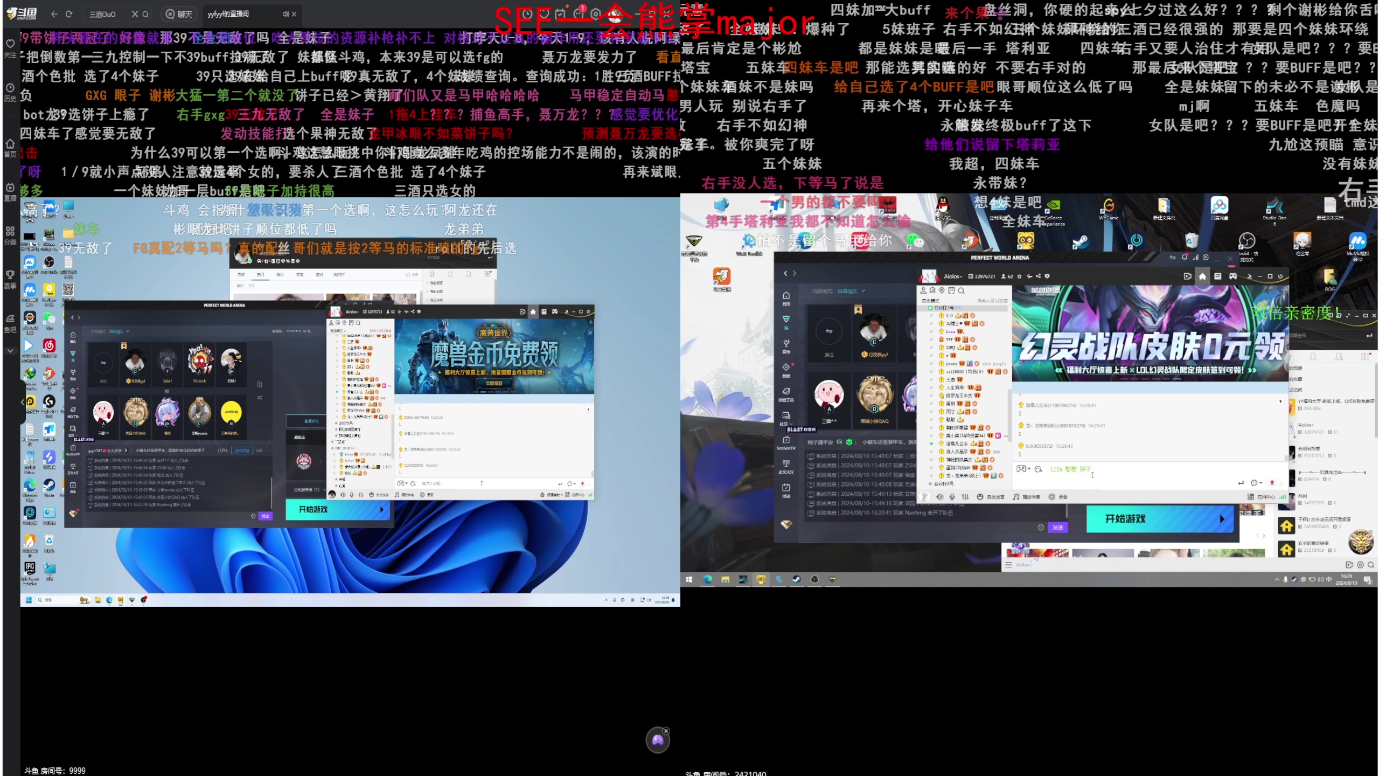Go to 首页 home in Douyu sidebar
The width and height of the screenshot is (1379, 776).
pyautogui.click(x=10, y=148)
